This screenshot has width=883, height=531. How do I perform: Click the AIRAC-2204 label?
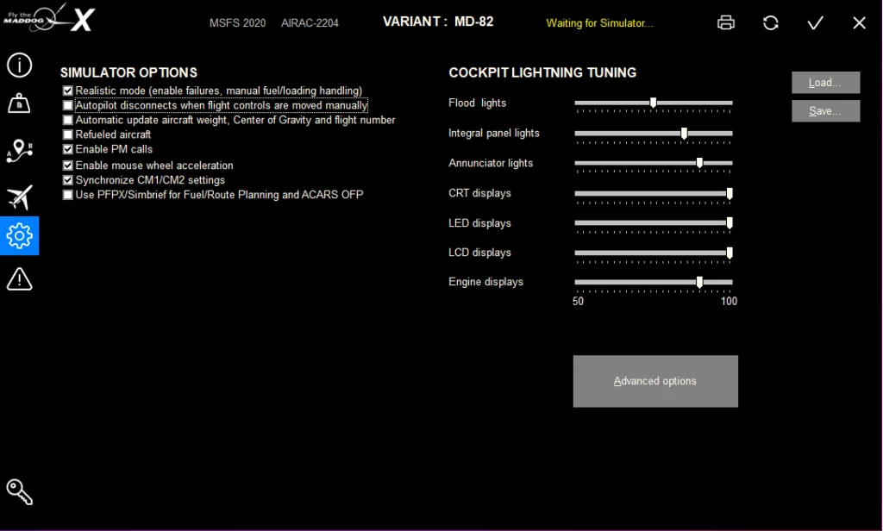pyautogui.click(x=310, y=23)
